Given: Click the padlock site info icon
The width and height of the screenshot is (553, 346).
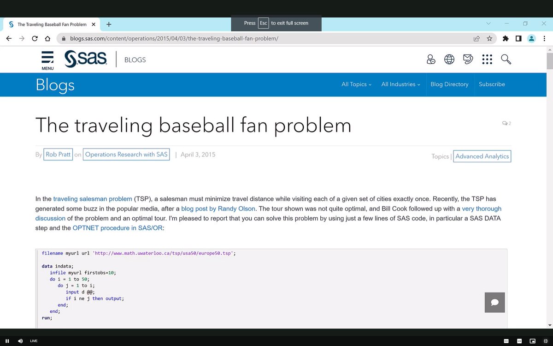Looking at the screenshot, I should [x=64, y=39].
